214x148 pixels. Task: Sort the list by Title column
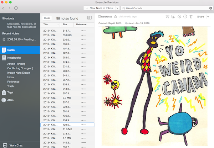click(x=50, y=25)
